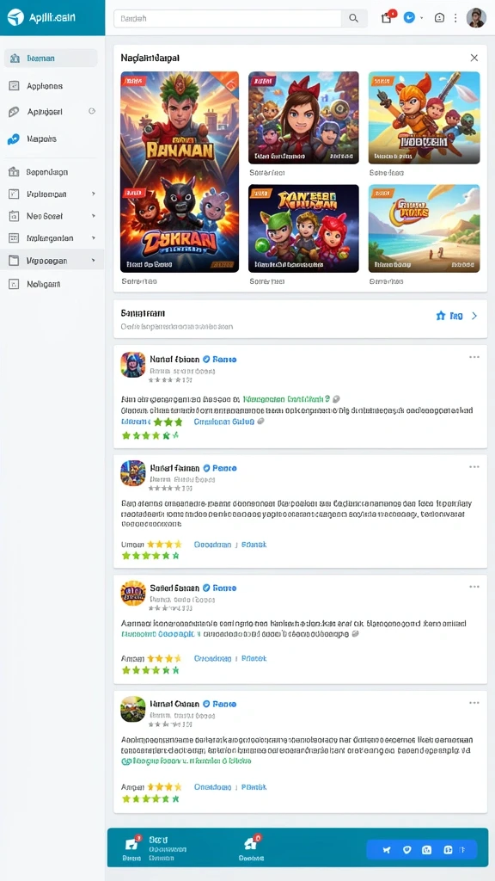Expand the Molengenten sidebar chevron
The width and height of the screenshot is (495, 881).
(93, 238)
